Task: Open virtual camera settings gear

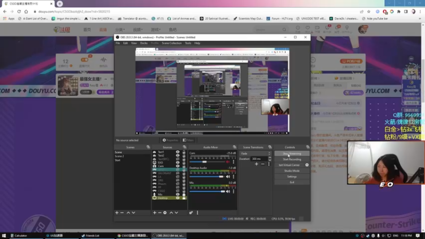Action: click(307, 165)
